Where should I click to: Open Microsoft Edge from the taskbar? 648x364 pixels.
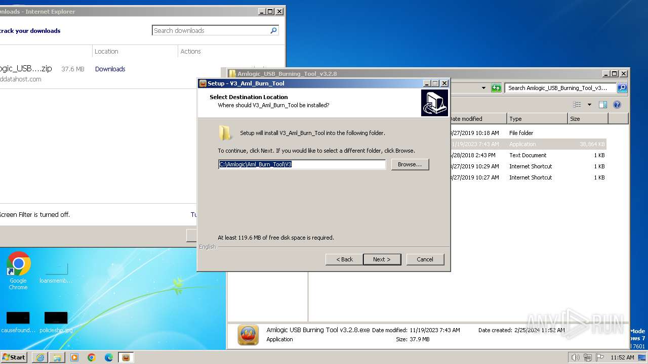click(109, 357)
